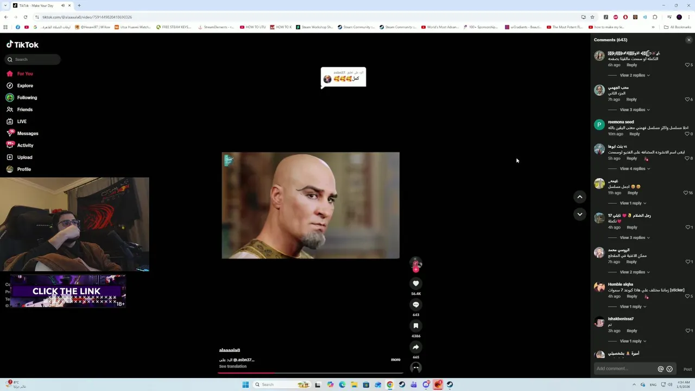Open creator avatar with follow plus

tap(416, 264)
